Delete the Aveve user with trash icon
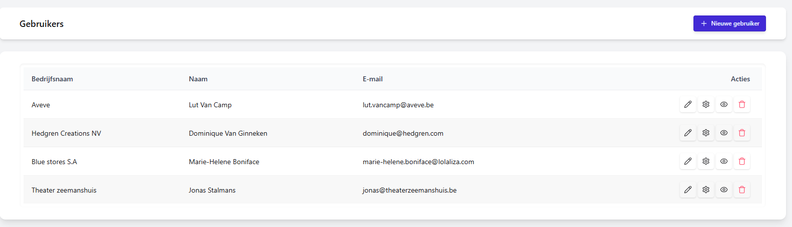The image size is (792, 227). click(x=742, y=104)
